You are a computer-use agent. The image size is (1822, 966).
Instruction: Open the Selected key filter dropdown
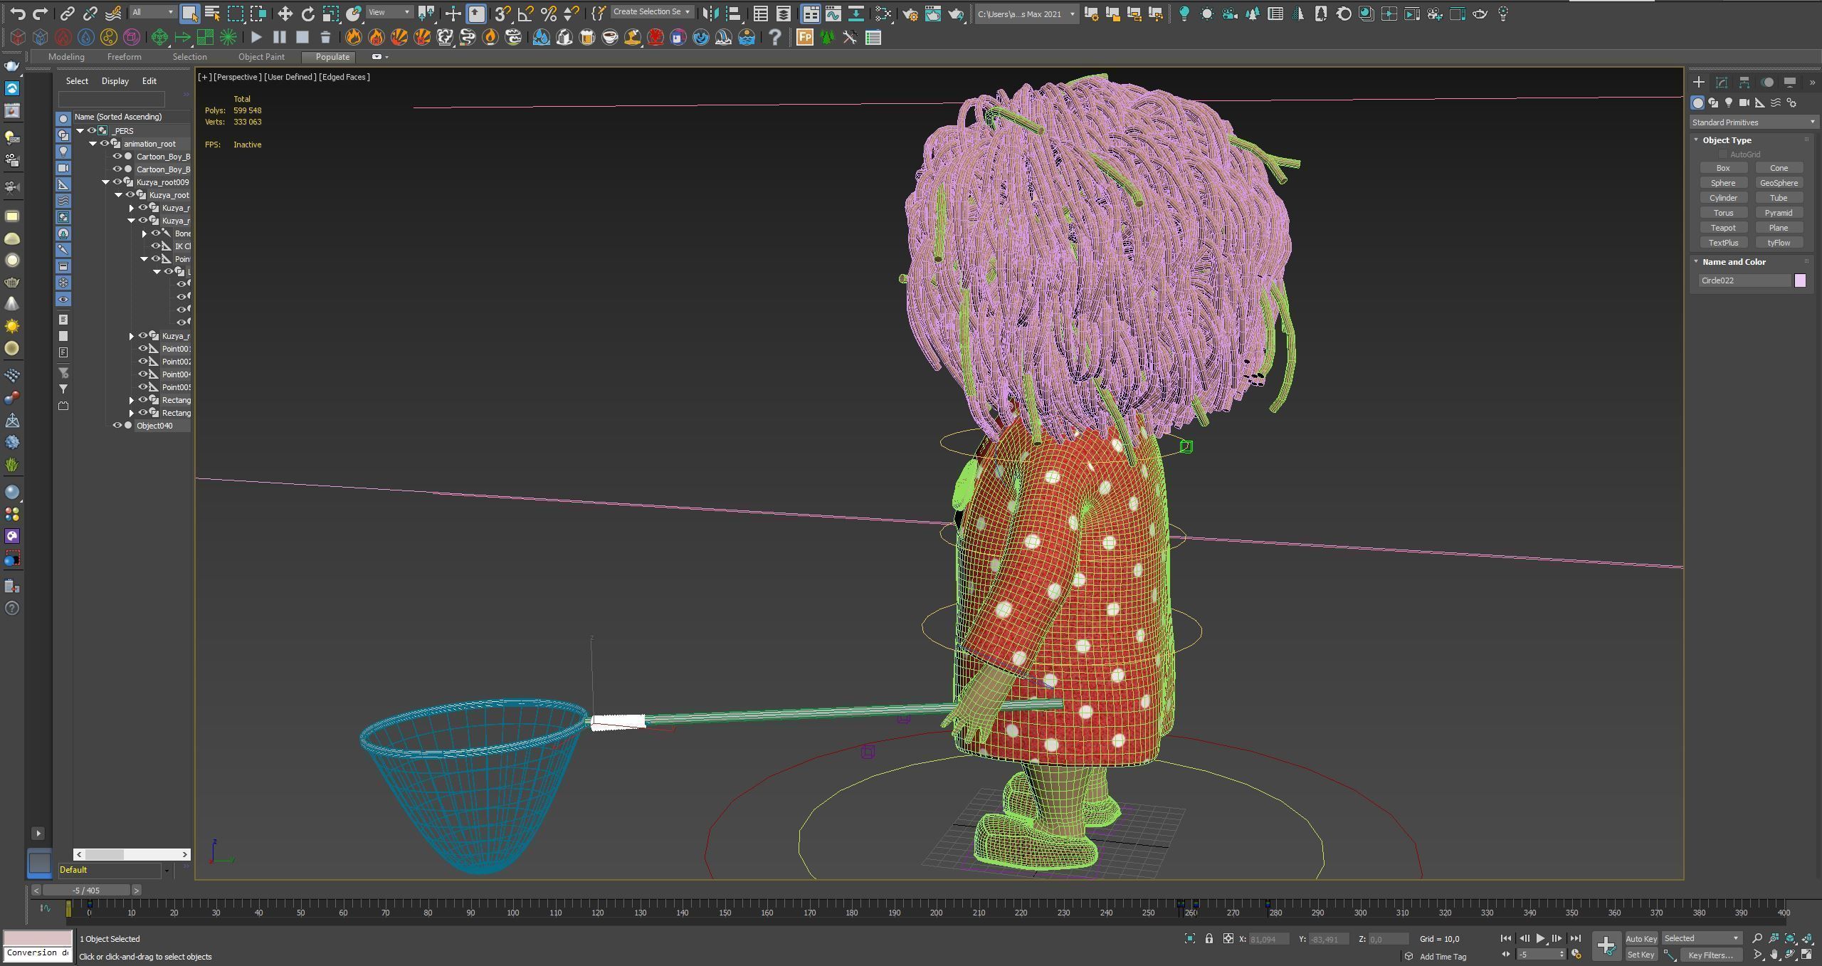pyautogui.click(x=1701, y=938)
